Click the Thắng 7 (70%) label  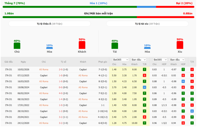[15, 3]
